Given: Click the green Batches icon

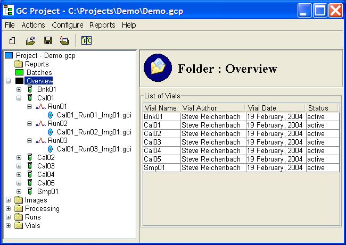Looking at the screenshot, I should 20,72.
